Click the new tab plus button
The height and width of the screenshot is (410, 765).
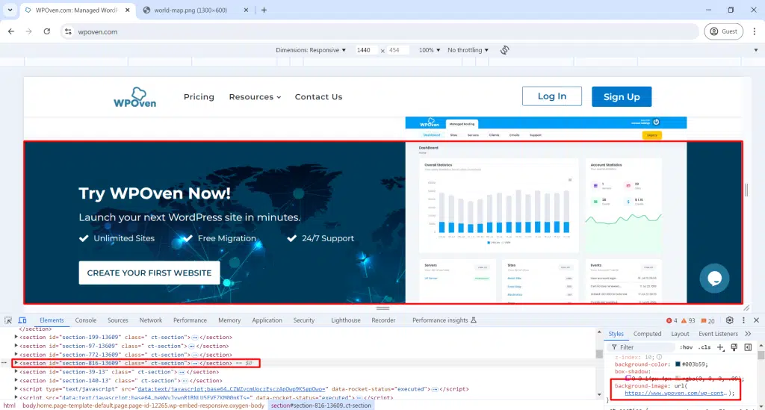[x=264, y=10]
